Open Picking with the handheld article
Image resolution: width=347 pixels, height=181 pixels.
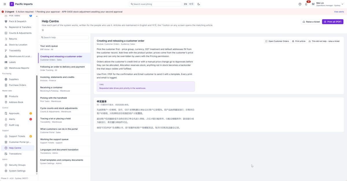(64, 99)
